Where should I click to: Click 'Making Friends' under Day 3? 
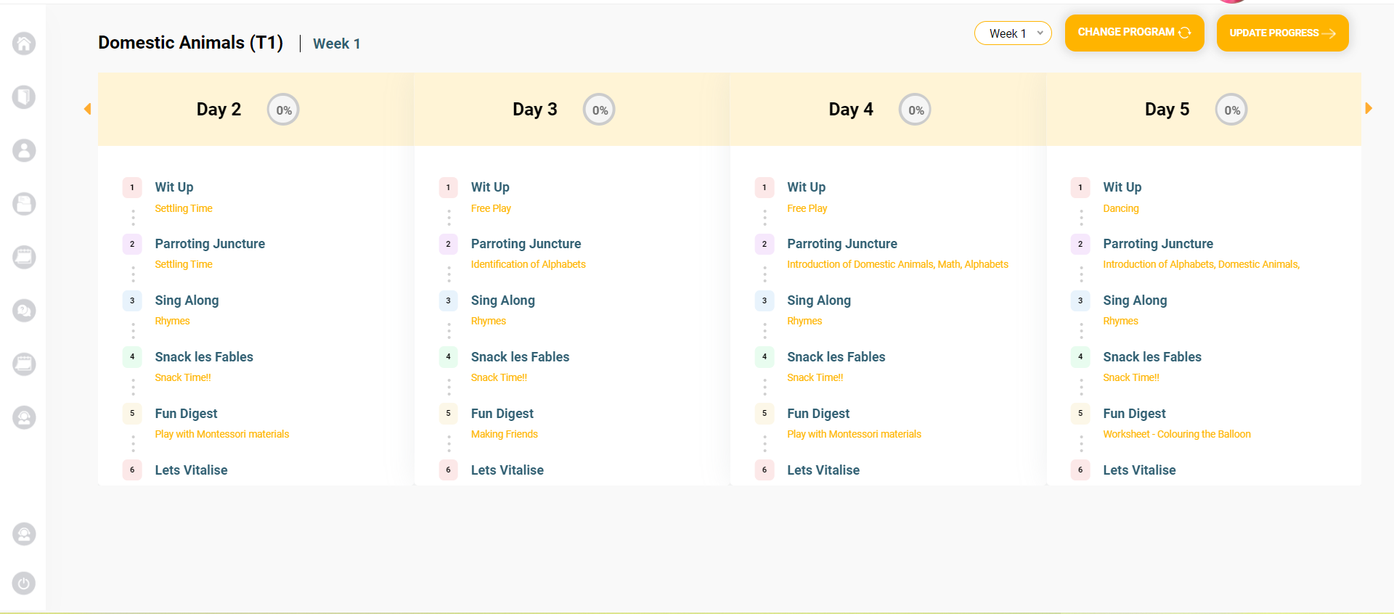(504, 434)
